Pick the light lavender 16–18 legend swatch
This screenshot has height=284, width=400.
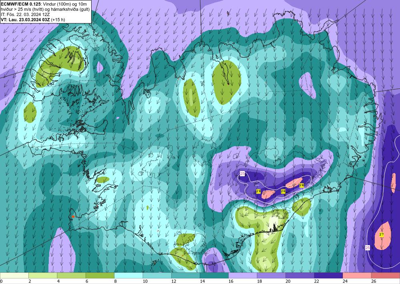243,276
